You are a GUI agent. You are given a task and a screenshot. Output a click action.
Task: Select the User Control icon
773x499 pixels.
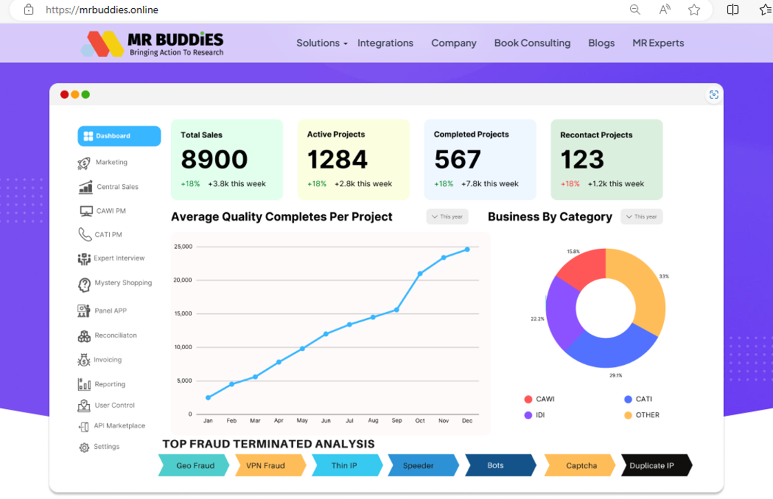point(84,405)
